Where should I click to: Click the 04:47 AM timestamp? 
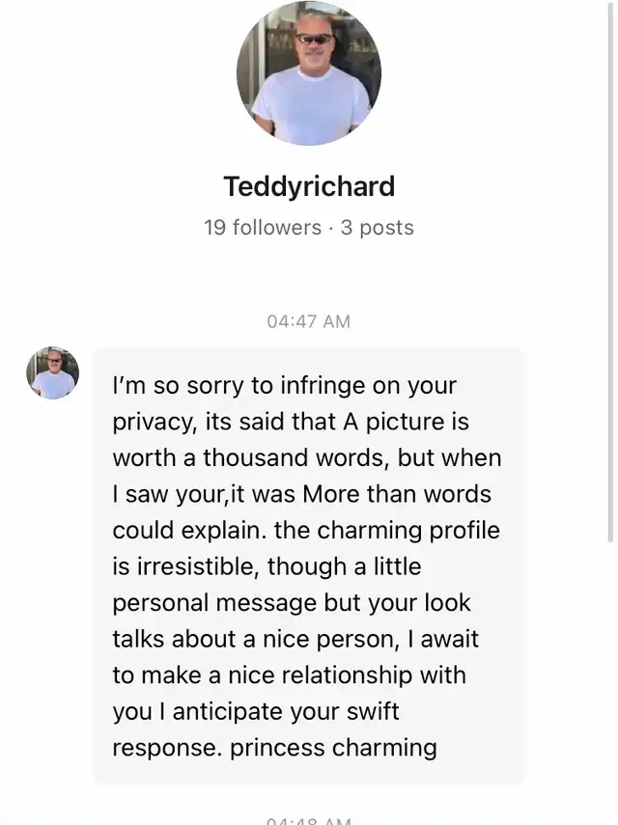click(309, 321)
